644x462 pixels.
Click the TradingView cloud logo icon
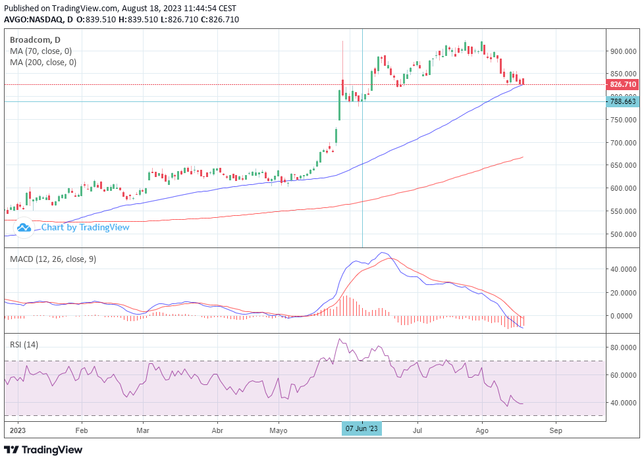[x=24, y=227]
